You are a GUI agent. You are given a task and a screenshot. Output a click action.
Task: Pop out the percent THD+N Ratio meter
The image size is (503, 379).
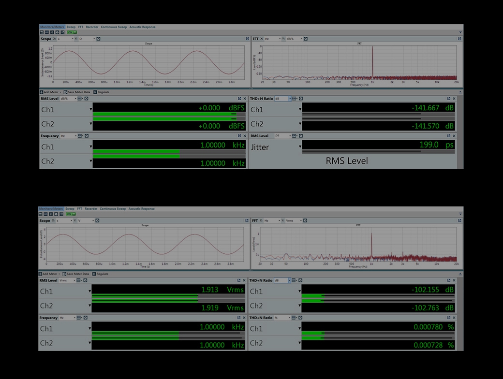(448, 318)
